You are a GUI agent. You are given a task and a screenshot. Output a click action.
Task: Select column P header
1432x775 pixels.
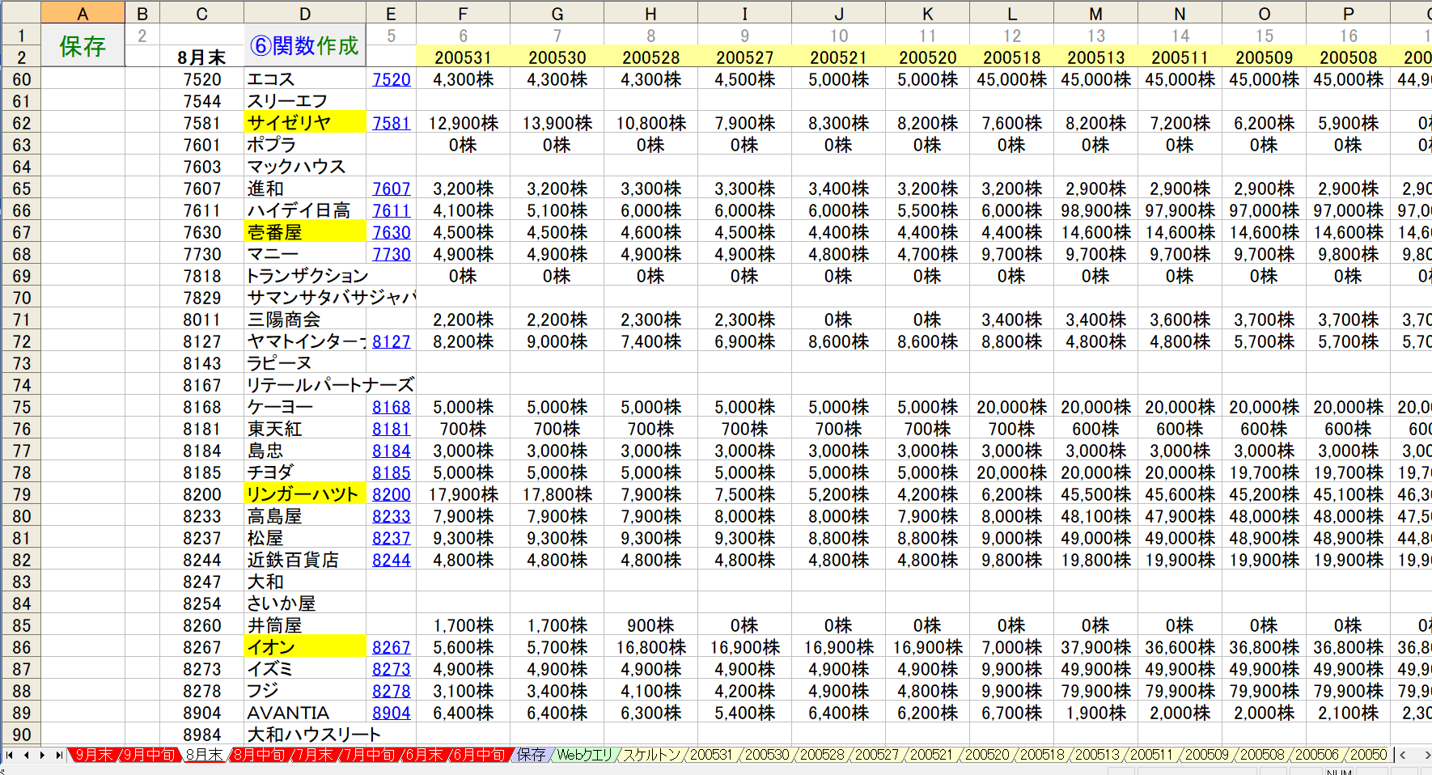1349,14
